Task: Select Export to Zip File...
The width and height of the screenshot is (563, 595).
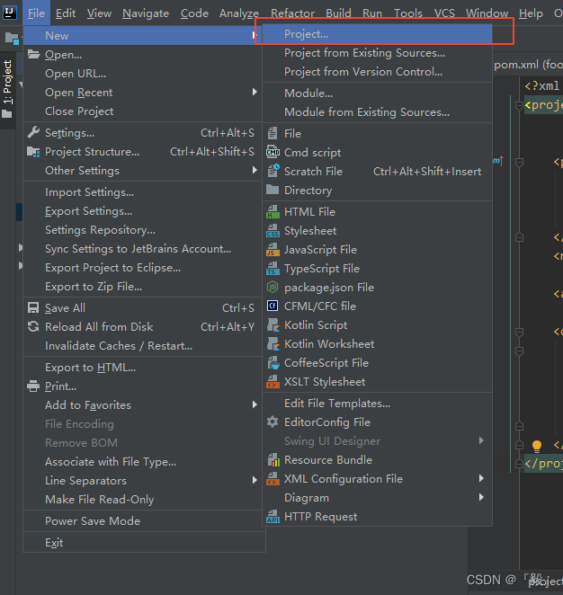Action: (x=142, y=286)
